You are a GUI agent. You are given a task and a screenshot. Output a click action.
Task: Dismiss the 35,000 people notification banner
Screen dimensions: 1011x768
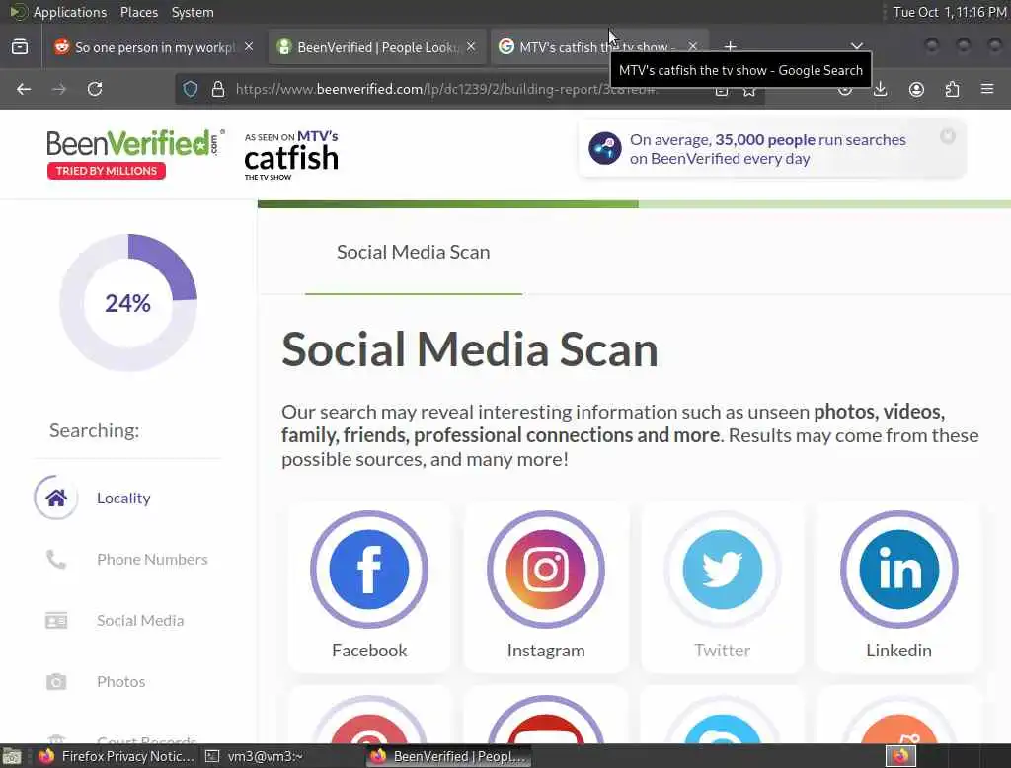pos(947,136)
